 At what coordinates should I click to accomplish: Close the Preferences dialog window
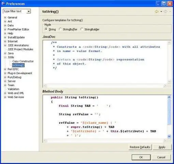tap(170, 4)
